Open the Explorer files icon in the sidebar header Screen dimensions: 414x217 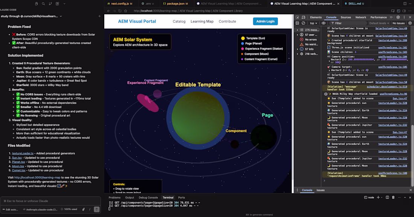click(x=37, y=4)
